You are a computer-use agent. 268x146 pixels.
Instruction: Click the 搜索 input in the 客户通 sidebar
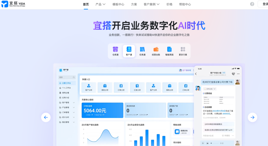coord(67,77)
